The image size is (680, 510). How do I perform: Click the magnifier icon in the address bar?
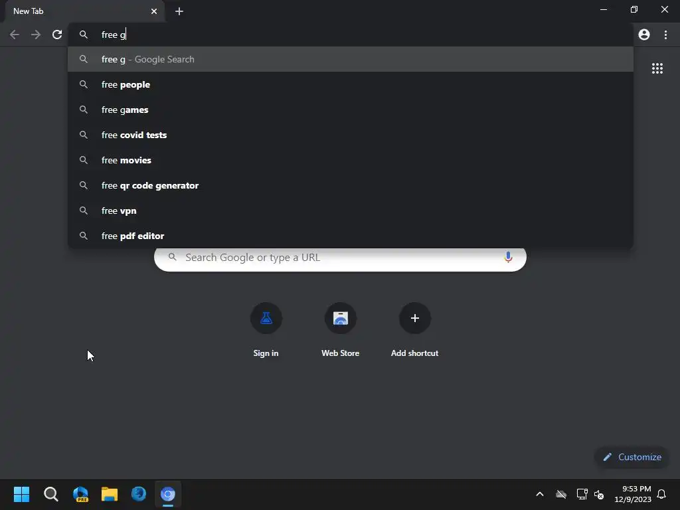click(x=84, y=35)
